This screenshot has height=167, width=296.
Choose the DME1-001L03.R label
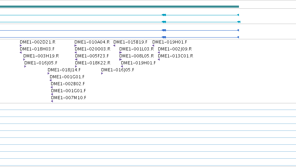click(x=136, y=49)
